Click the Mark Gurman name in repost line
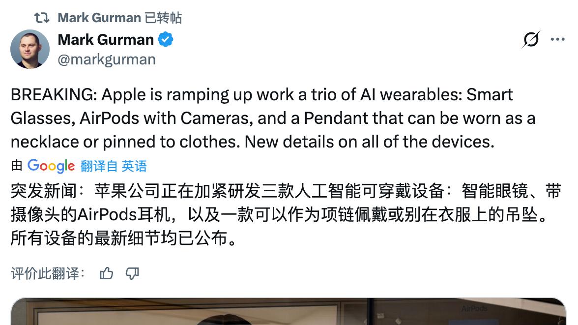Screen dimensions: 578x325 click(x=99, y=17)
